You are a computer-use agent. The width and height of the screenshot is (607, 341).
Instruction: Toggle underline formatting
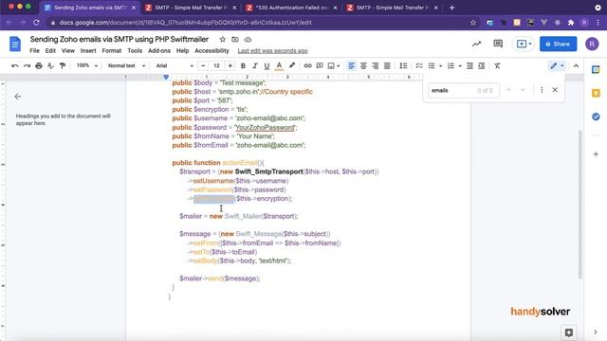pos(267,66)
